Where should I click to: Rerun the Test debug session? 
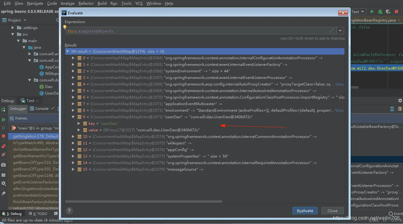click(3, 110)
